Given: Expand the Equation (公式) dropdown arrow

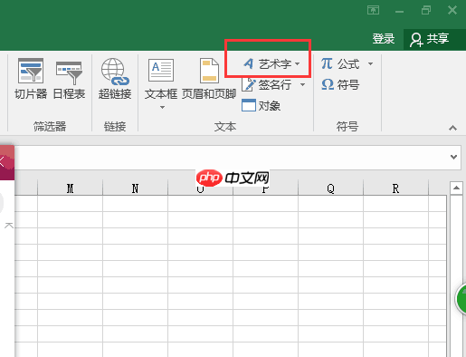Looking at the screenshot, I should 370,63.
